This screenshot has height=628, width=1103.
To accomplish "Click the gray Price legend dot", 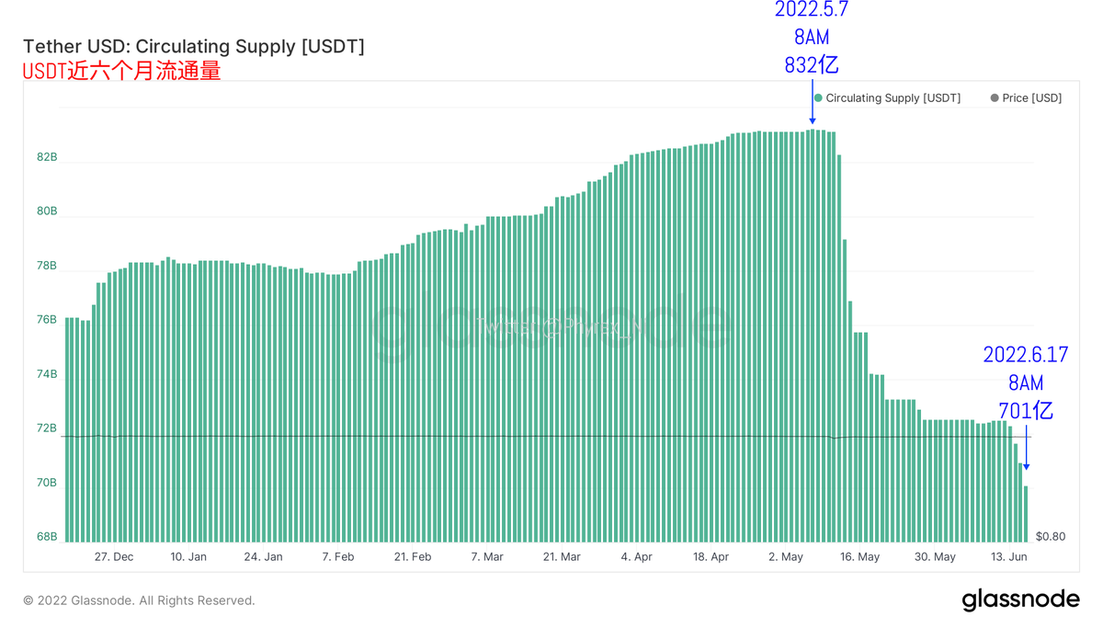I will coord(995,97).
